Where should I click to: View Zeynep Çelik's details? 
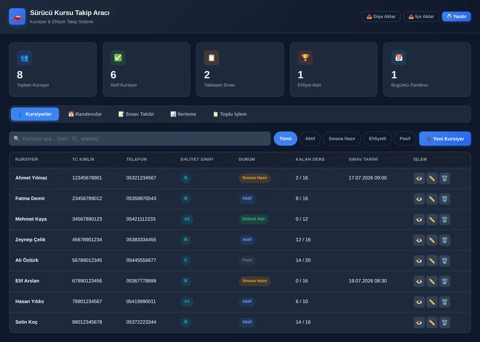(x=419, y=240)
